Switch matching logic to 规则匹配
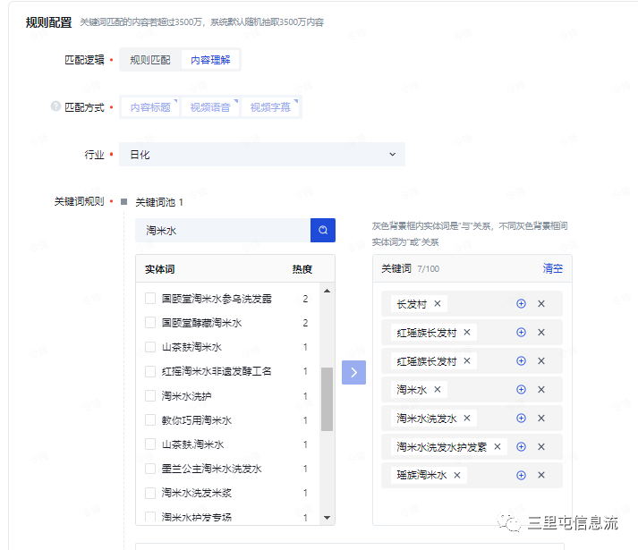638x550 pixels. pos(150,60)
